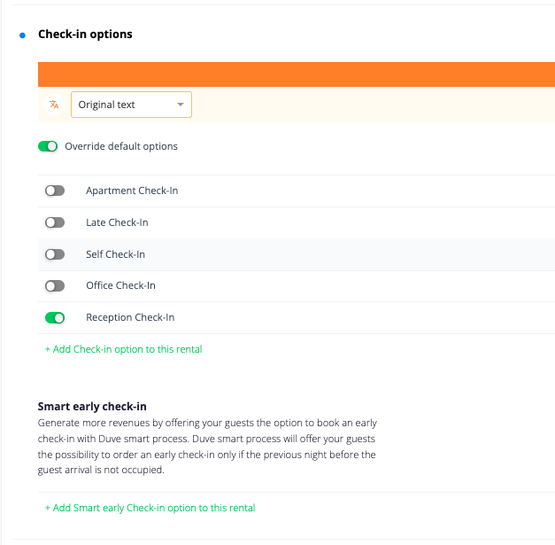This screenshot has height=545, width=555.
Task: Disable the Override default options toggle
Action: (x=48, y=146)
